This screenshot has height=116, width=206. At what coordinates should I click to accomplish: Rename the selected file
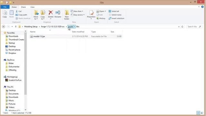(x=58, y=14)
